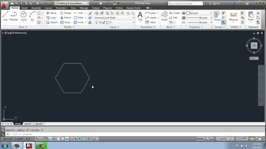Open the Measure tool

coord(234,17)
